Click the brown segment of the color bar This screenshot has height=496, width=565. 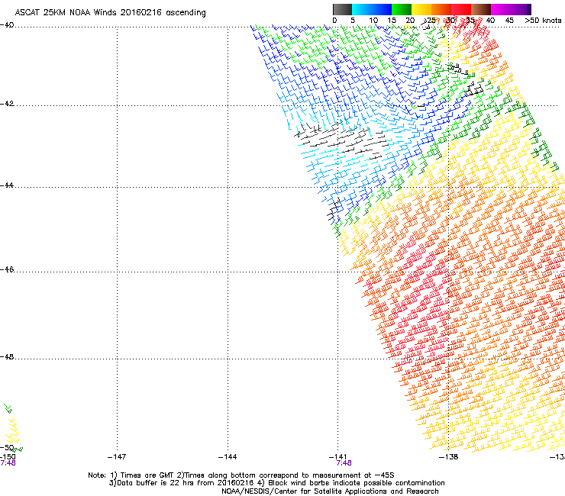tap(481, 9)
